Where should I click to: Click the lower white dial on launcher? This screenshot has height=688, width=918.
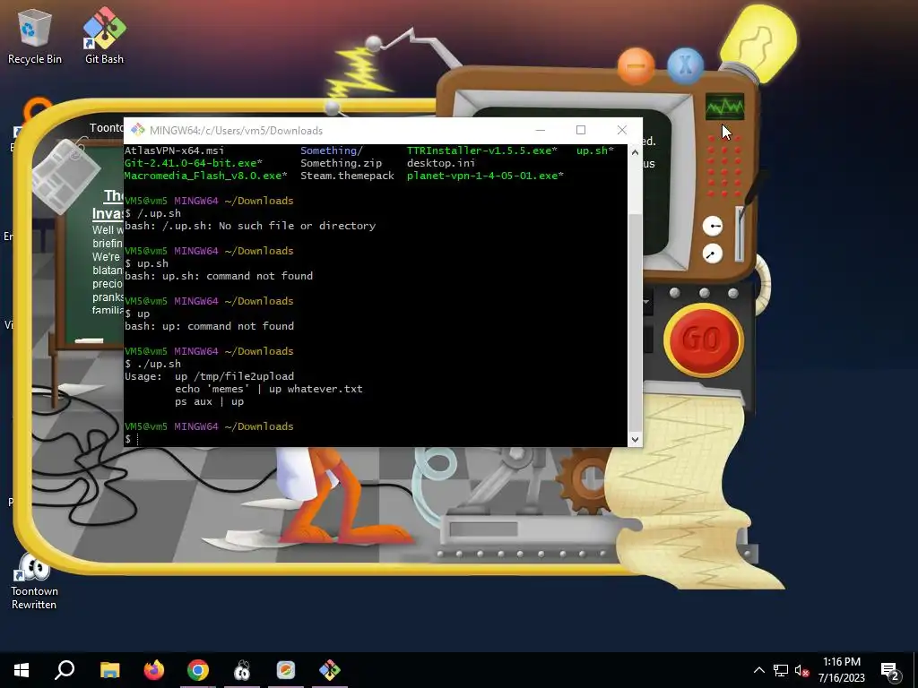(x=713, y=254)
